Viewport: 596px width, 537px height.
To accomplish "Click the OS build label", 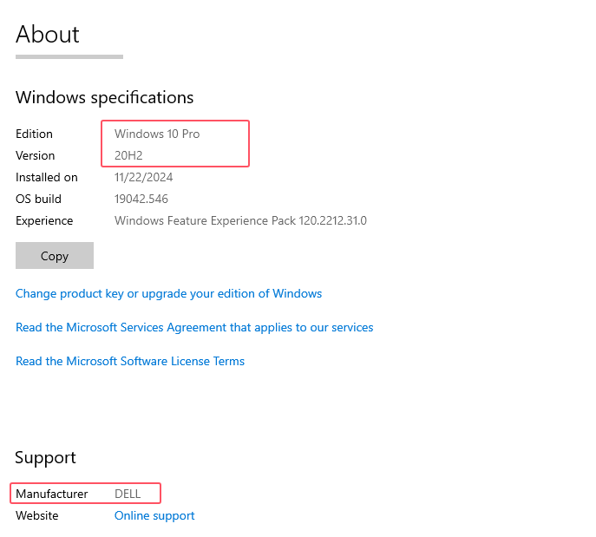I will point(38,199).
